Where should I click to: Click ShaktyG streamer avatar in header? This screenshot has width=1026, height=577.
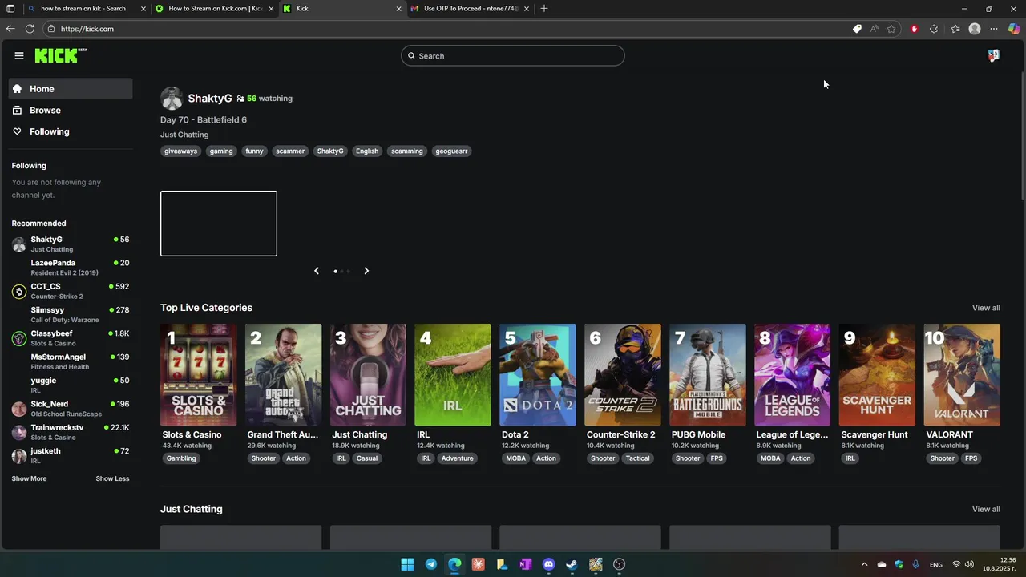pos(172,99)
